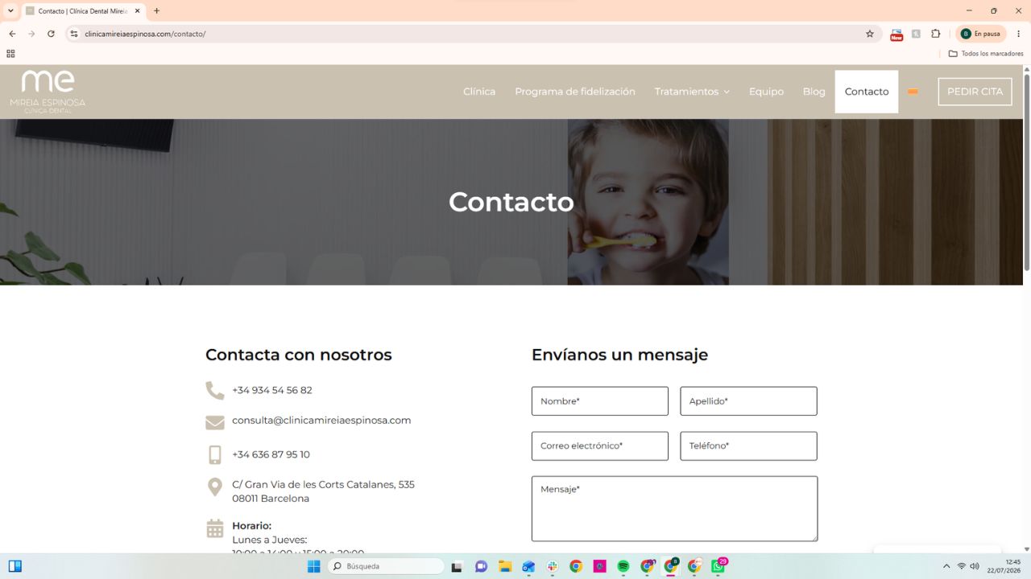Call mobile number +34 636 87 95 10
1031x579 pixels.
271,454
